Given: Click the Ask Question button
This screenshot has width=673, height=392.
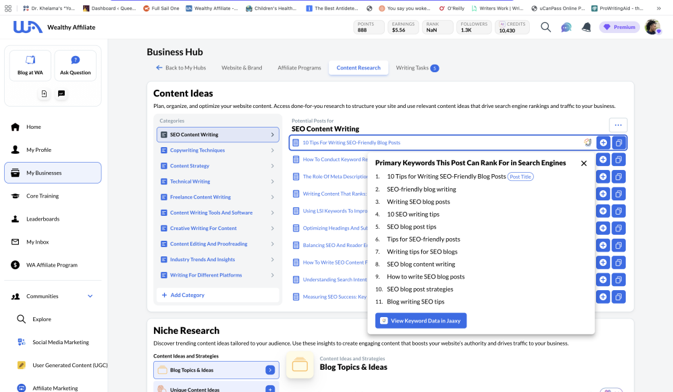Looking at the screenshot, I should tap(75, 65).
